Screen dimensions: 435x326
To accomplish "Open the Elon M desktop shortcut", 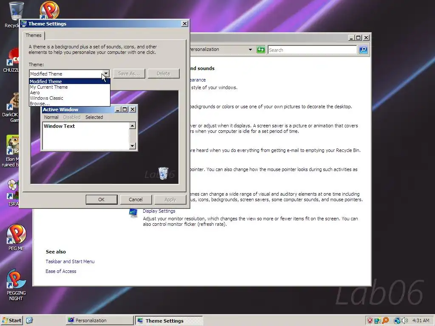I will pos(11,151).
